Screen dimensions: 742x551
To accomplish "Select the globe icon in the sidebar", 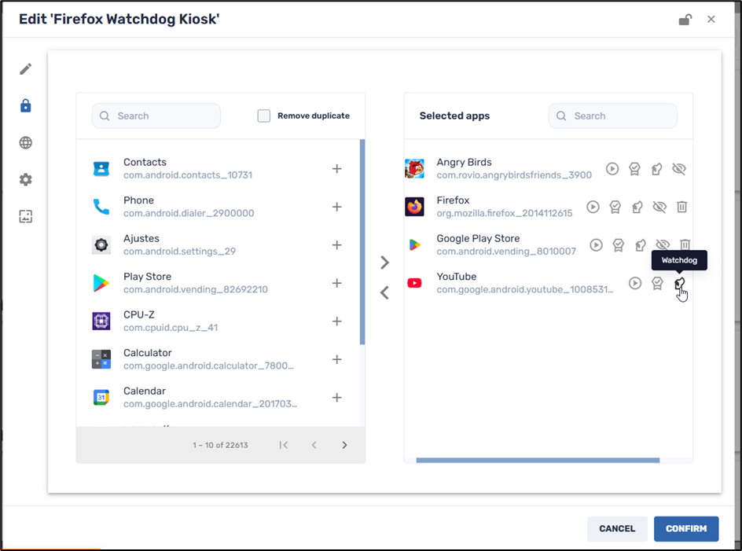I will (24, 143).
